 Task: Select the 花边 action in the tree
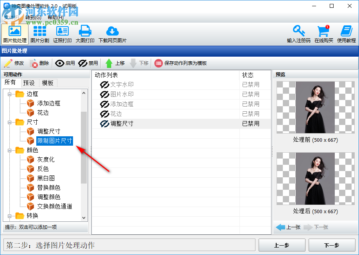click(x=43, y=112)
